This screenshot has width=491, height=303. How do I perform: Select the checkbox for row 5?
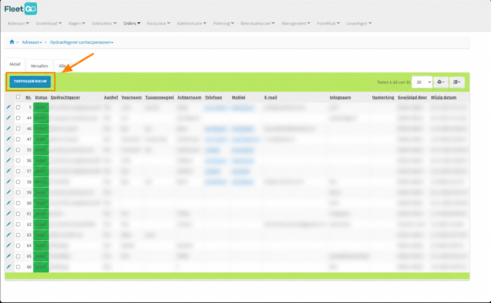(x=18, y=107)
